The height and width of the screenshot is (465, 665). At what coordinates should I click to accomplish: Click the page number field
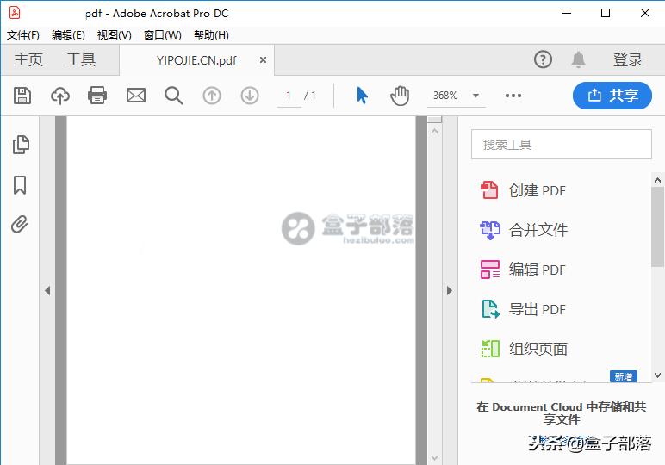coord(289,96)
